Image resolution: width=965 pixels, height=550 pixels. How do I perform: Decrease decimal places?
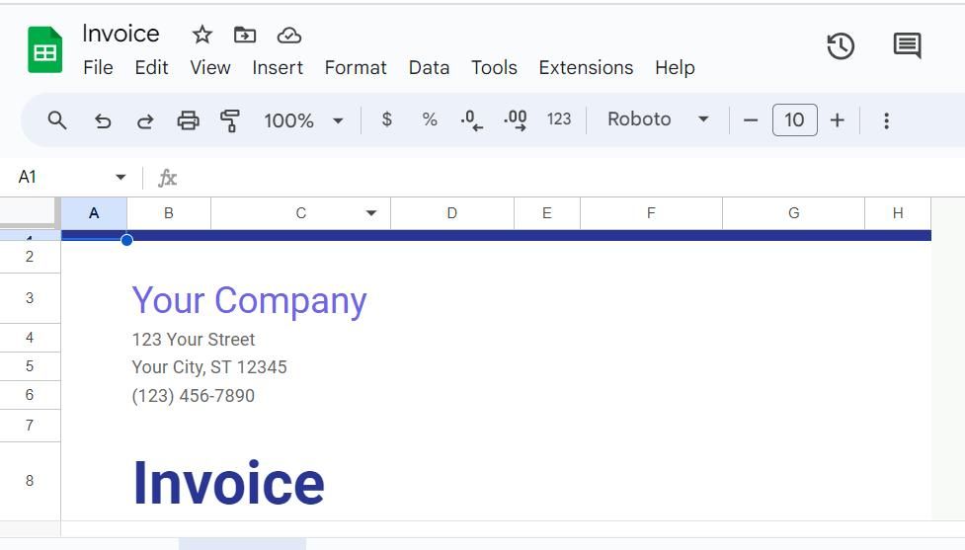click(472, 119)
